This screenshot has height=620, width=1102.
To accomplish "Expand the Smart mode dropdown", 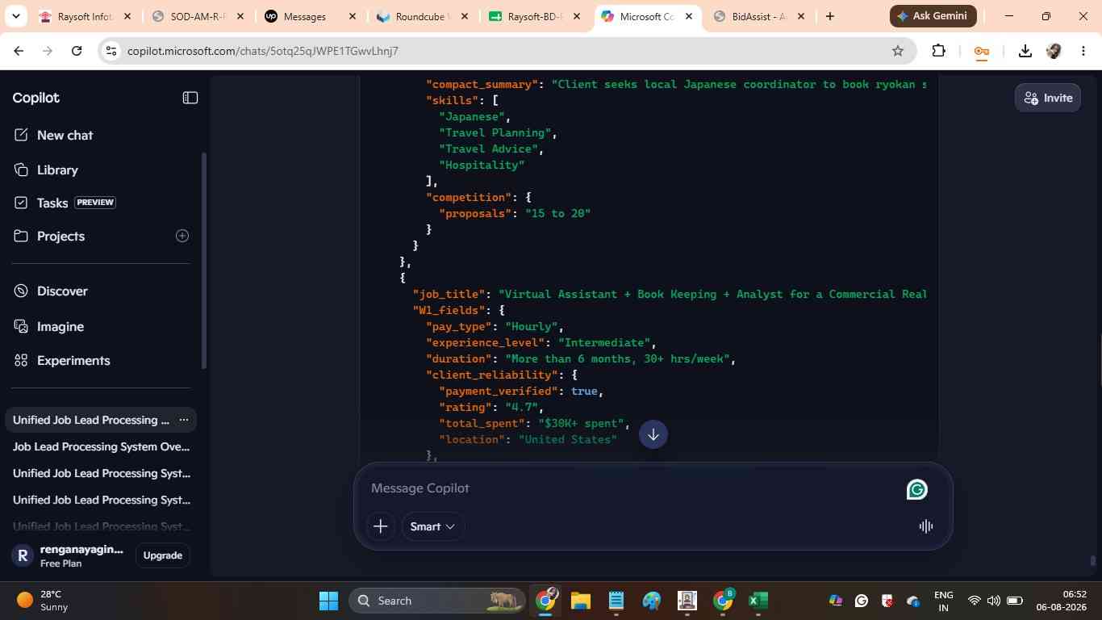I will 432,526.
